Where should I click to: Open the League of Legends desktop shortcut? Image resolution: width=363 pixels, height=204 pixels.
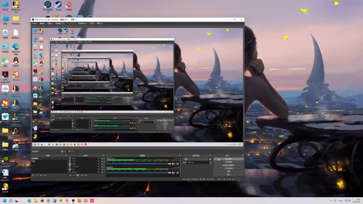tap(16, 119)
